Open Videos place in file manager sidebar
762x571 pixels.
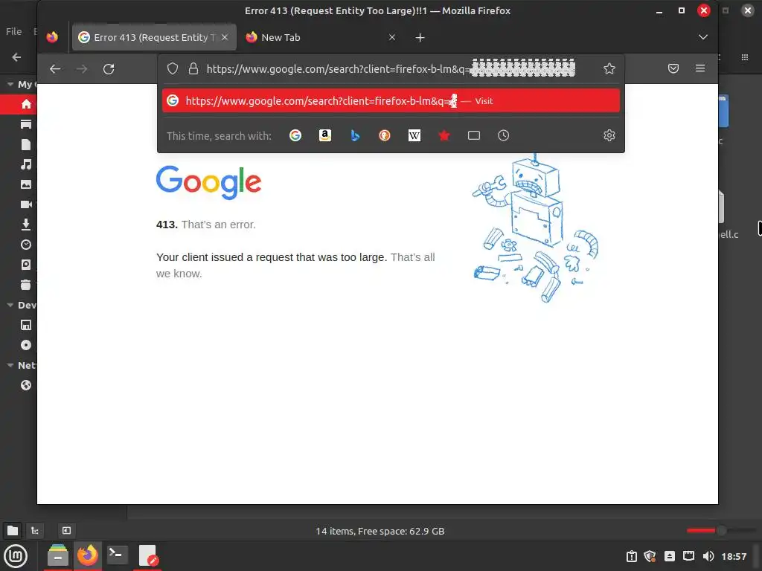coord(26,204)
